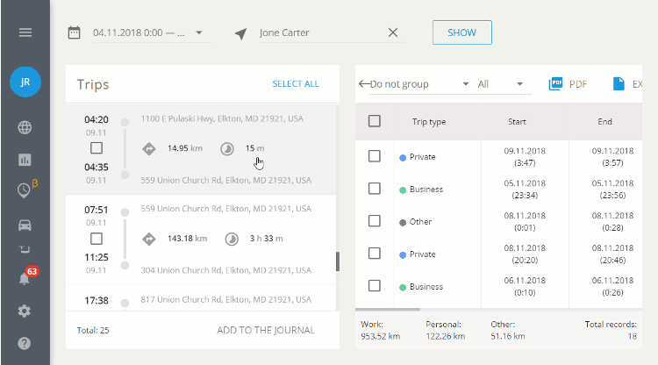
Task: Open the reports bar chart icon
Action: pyautogui.click(x=25, y=160)
